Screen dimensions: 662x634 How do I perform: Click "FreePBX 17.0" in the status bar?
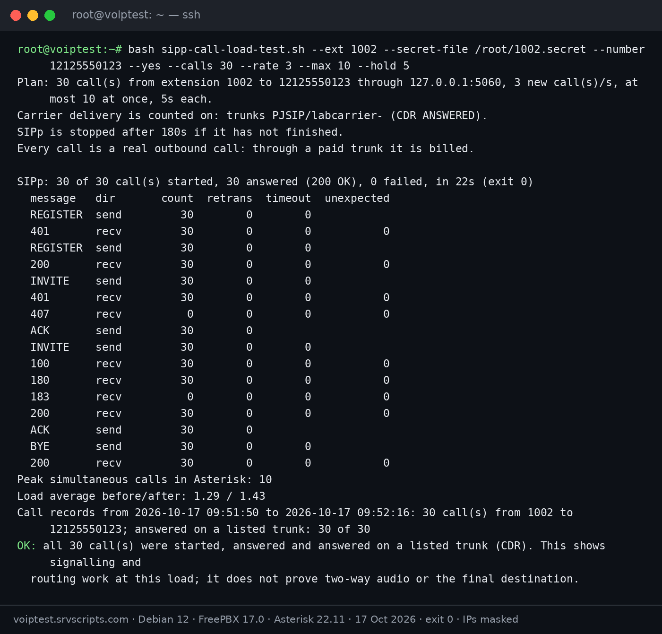pyautogui.click(x=231, y=619)
